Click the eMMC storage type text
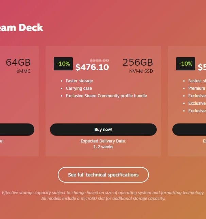The height and width of the screenshot is (219, 206). [x=23, y=71]
